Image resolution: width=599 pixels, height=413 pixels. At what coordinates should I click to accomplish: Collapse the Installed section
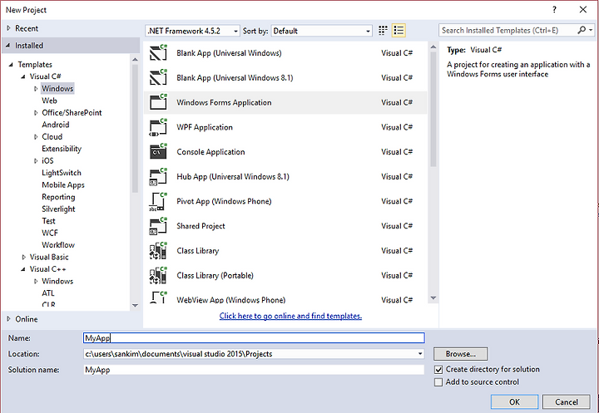[8, 46]
